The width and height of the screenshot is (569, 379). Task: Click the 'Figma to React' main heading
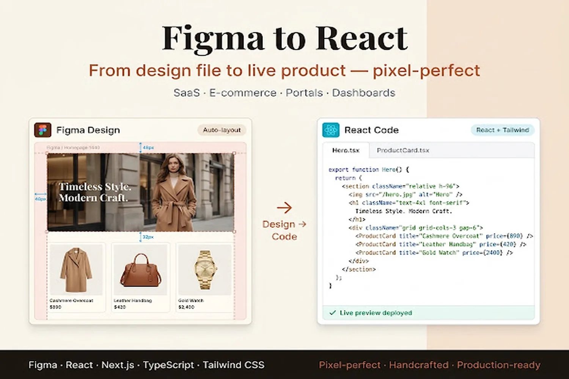284,38
